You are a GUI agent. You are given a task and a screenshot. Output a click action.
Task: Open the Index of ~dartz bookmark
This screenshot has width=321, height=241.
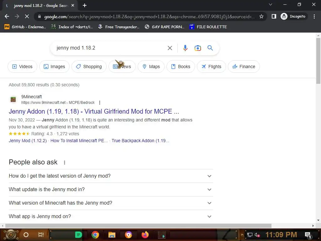(x=72, y=27)
